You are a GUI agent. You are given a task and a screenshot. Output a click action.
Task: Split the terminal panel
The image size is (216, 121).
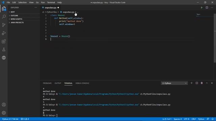click(197, 83)
